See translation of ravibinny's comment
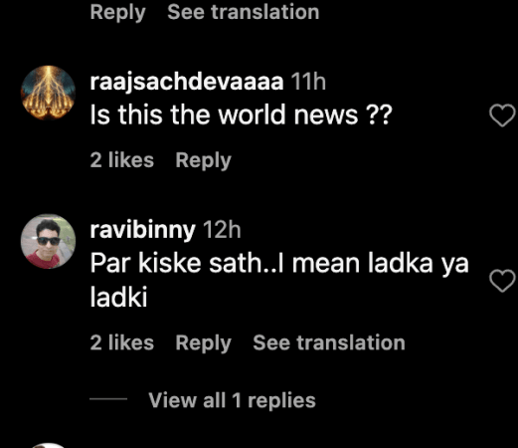 [329, 342]
